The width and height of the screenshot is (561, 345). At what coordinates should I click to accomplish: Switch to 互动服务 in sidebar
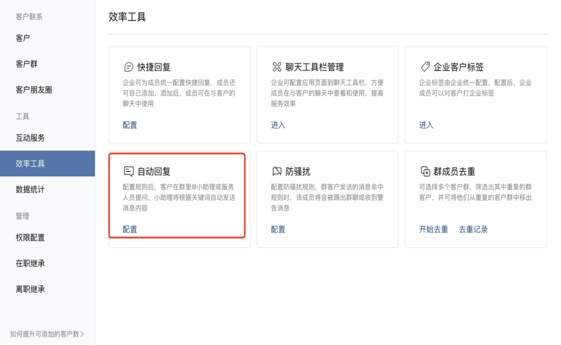(x=30, y=138)
